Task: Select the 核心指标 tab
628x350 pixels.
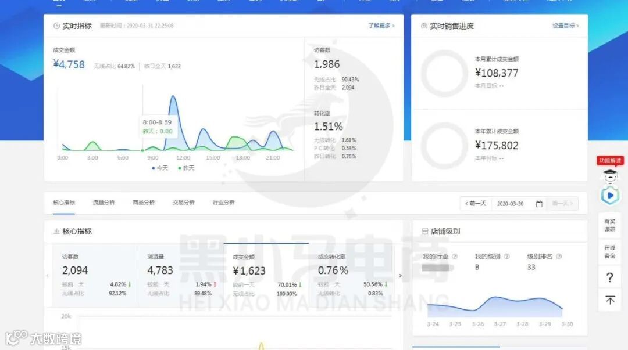Action: (x=64, y=203)
